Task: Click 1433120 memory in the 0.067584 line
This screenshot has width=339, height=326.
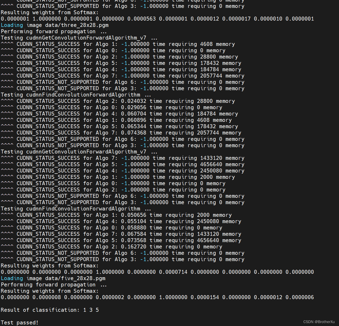Action: pos(219,234)
